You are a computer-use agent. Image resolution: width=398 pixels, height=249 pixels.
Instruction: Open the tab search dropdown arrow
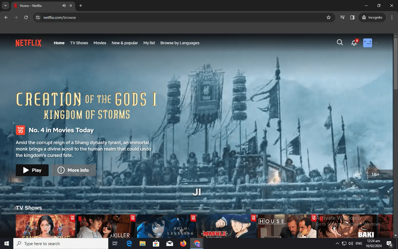(5, 6)
